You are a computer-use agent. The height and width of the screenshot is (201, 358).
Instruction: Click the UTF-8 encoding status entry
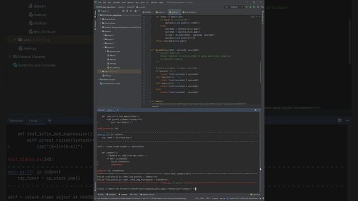(208, 199)
